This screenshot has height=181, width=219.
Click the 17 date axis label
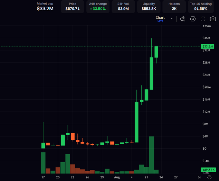tap(43, 177)
